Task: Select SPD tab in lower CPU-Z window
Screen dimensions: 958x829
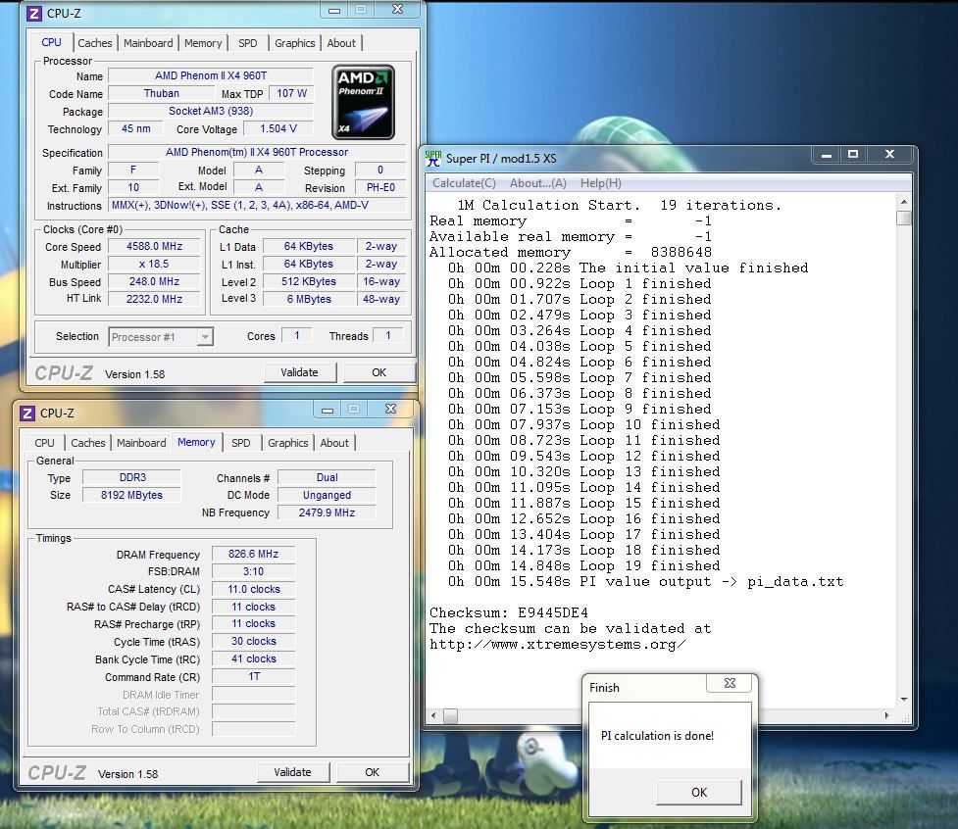Action: click(240, 443)
